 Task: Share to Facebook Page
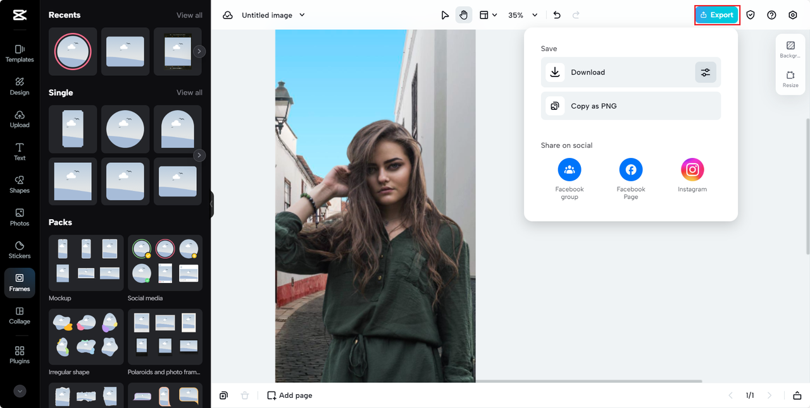(631, 179)
